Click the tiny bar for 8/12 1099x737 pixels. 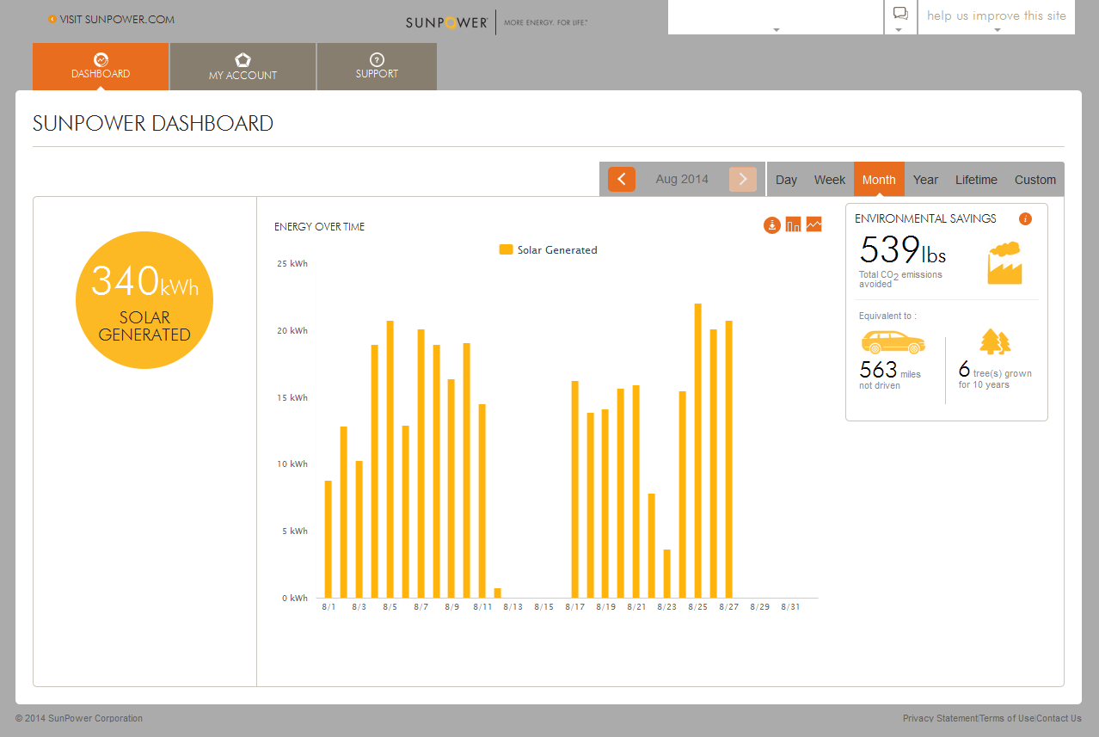pyautogui.click(x=497, y=593)
